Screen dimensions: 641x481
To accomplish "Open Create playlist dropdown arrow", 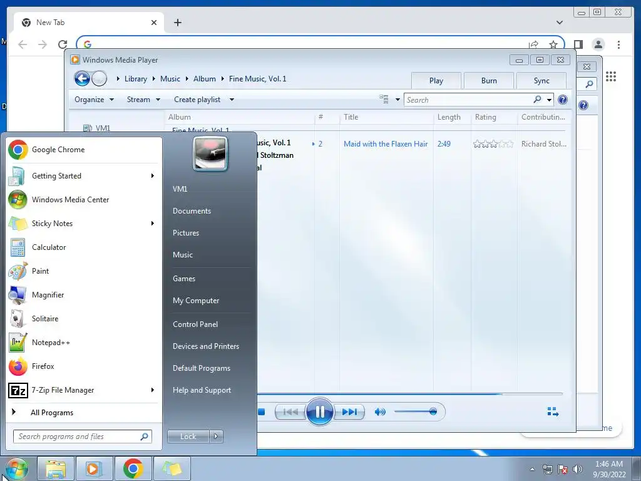I will pyautogui.click(x=232, y=100).
